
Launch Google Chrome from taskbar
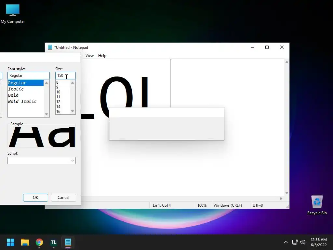39,242
